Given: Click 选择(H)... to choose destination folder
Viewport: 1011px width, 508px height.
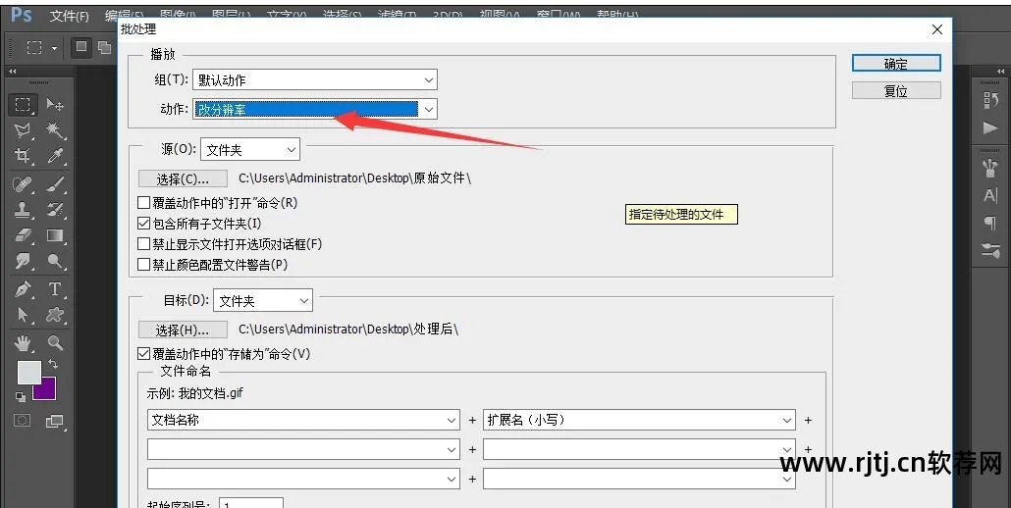Looking at the screenshot, I should (184, 330).
